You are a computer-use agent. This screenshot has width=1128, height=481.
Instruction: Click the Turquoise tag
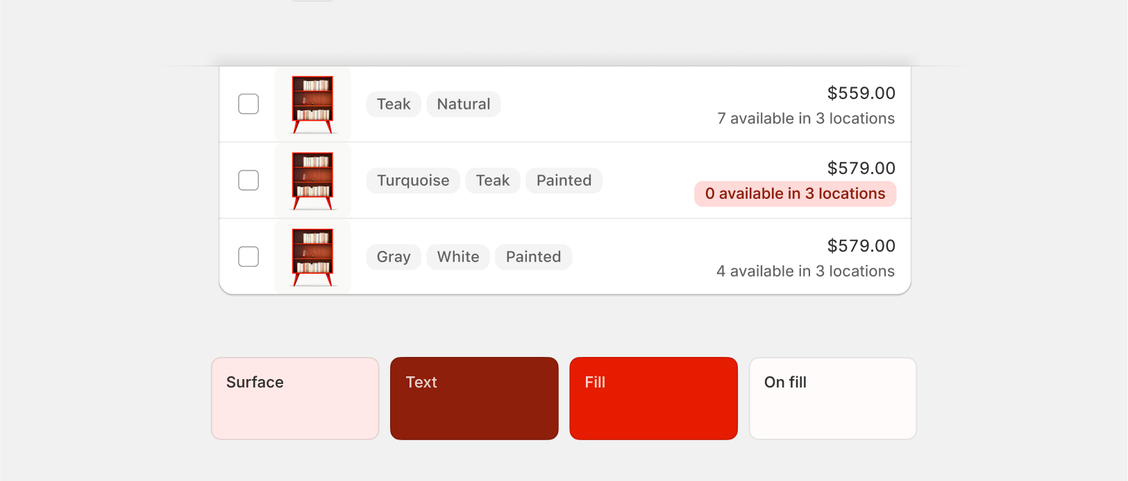[413, 180]
